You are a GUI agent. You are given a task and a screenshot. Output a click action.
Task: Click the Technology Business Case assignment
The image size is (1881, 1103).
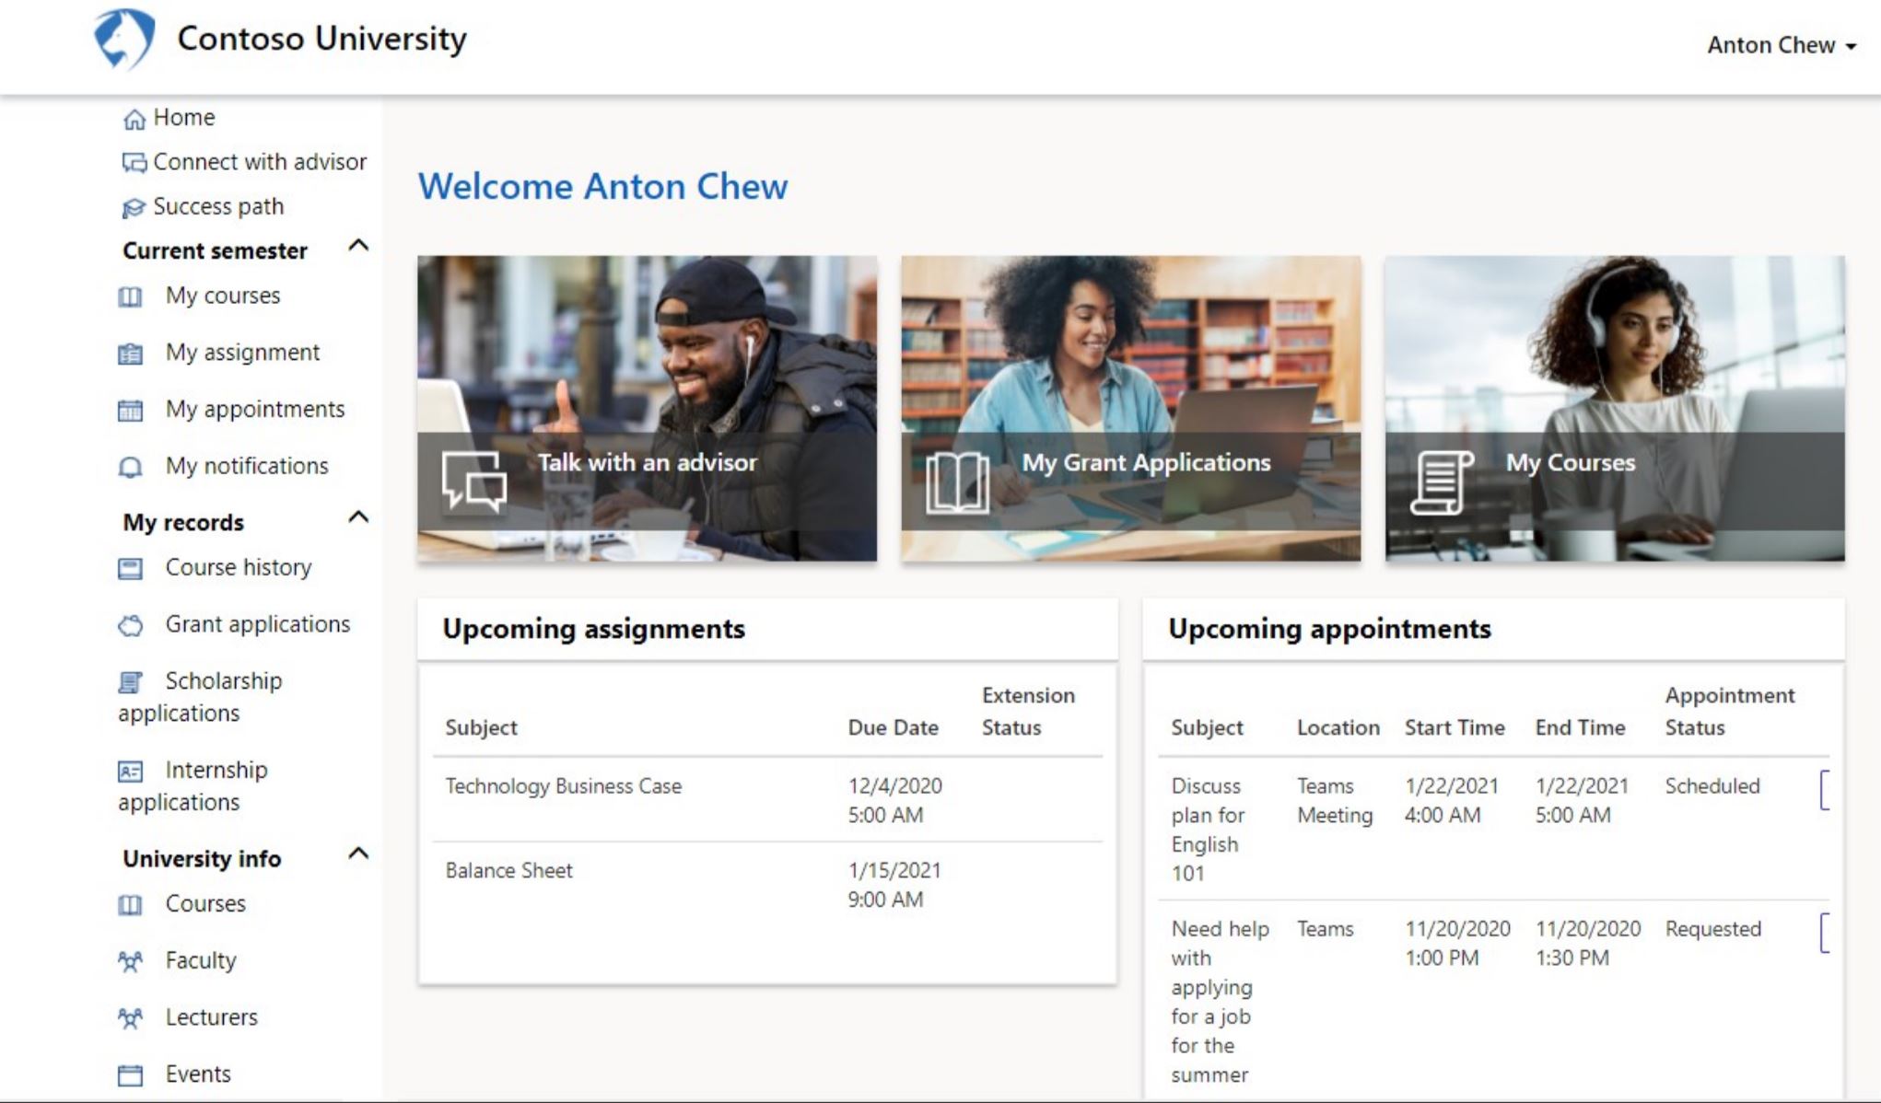pyautogui.click(x=563, y=786)
